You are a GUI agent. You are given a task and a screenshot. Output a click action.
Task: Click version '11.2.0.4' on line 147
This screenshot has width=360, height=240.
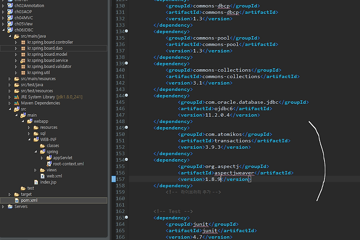tap(217, 115)
